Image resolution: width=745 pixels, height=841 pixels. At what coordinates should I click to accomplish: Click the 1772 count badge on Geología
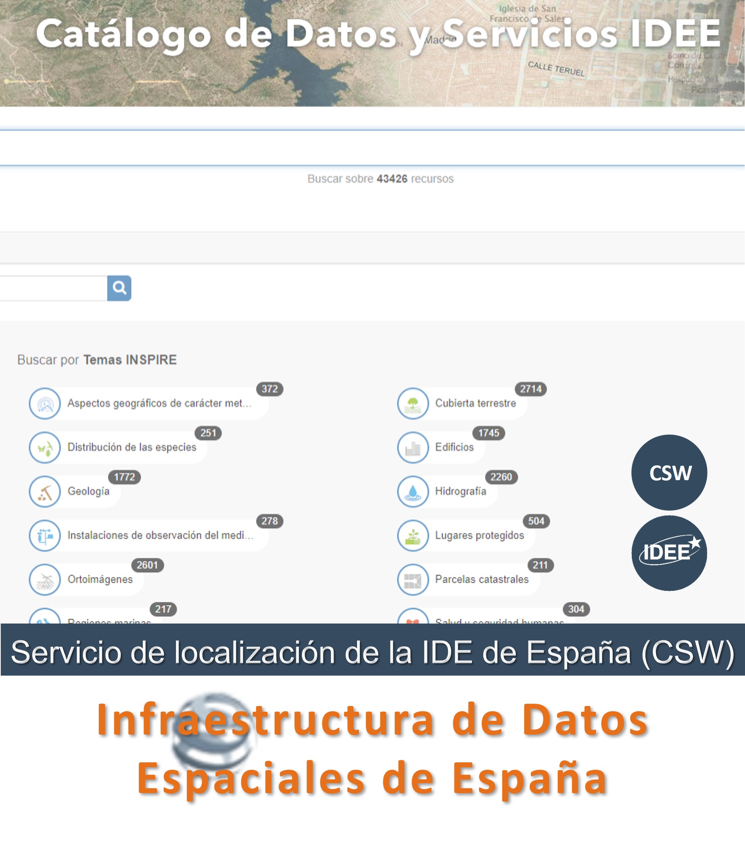click(x=125, y=477)
